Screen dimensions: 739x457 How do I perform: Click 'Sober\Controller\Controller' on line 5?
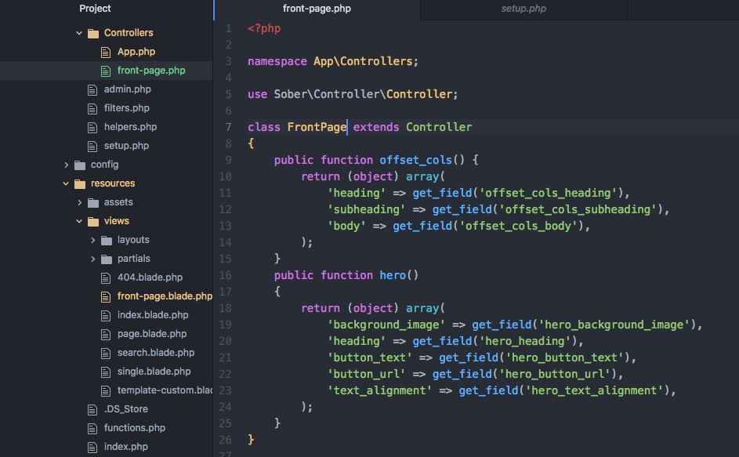pos(364,94)
